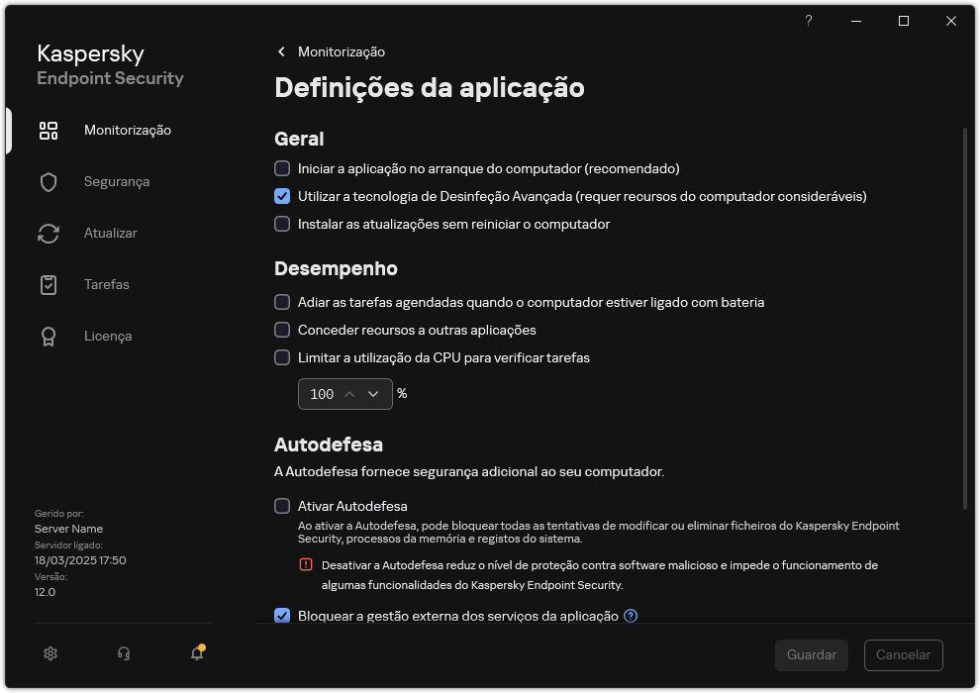This screenshot has height=693, width=980.
Task: Enable starting the application at computer startup
Action: pos(282,168)
